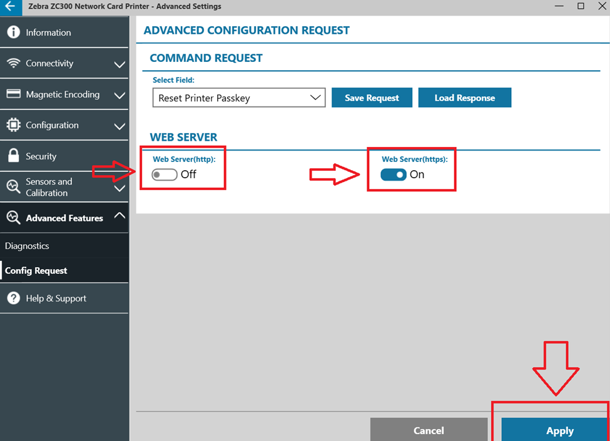Click the Magnetic Encoding card icon
This screenshot has height=441, width=610.
pyautogui.click(x=13, y=94)
